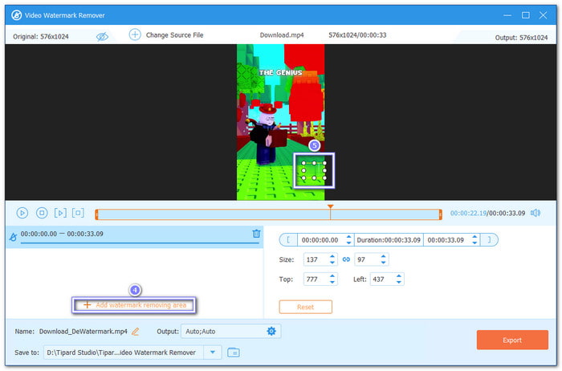Increase Size width with up arrow
This screenshot has height=371, width=562.
tap(332, 257)
